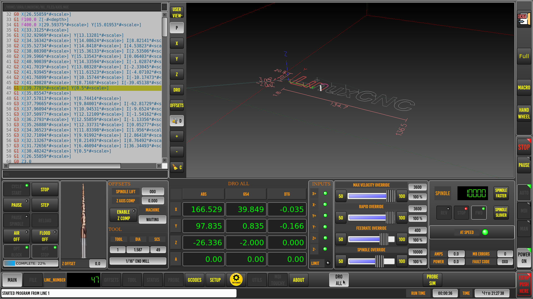Click the Z axis DRO label
The height and width of the screenshot is (299, 533).
176,243
